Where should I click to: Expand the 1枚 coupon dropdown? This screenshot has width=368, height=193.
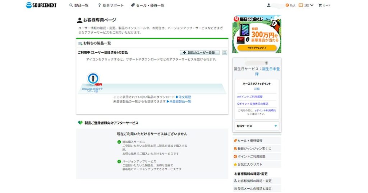click(x=306, y=5)
